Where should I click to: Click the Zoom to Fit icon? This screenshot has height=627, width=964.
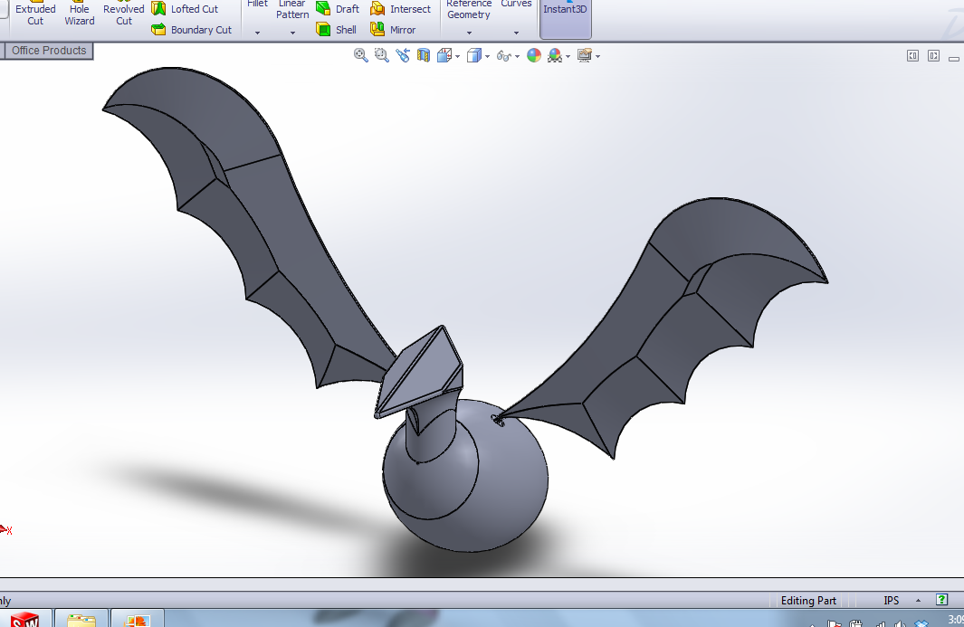pos(361,56)
